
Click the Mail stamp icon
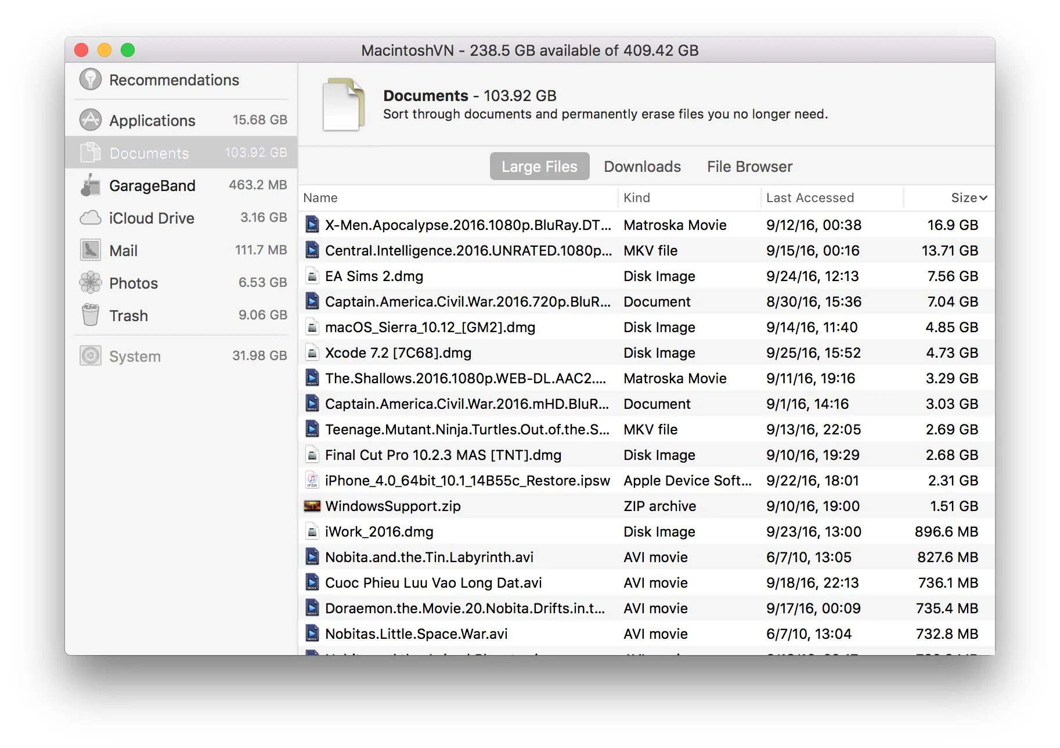[91, 250]
